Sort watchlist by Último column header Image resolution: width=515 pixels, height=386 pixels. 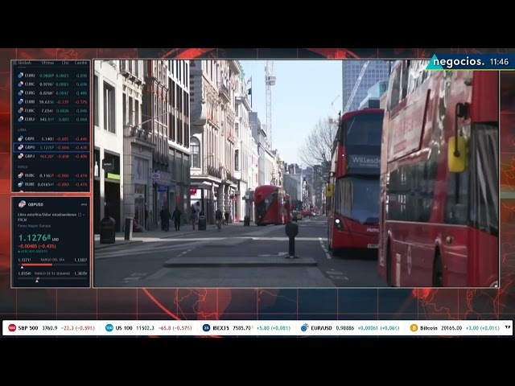48,63
